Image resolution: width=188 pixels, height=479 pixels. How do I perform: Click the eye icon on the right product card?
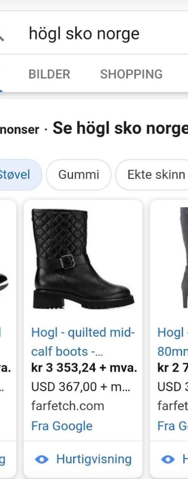tap(168, 460)
